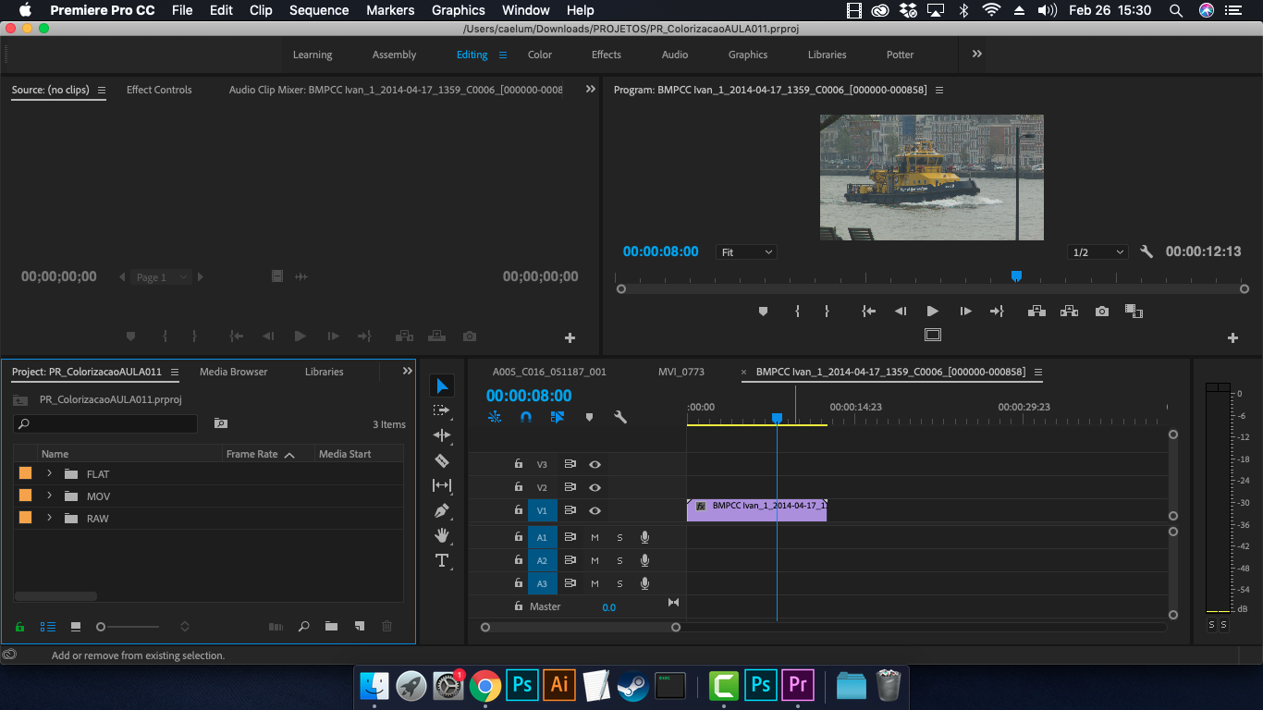Open the 1/2 playback resolution dropdown
This screenshot has width=1263, height=710.
click(1097, 252)
